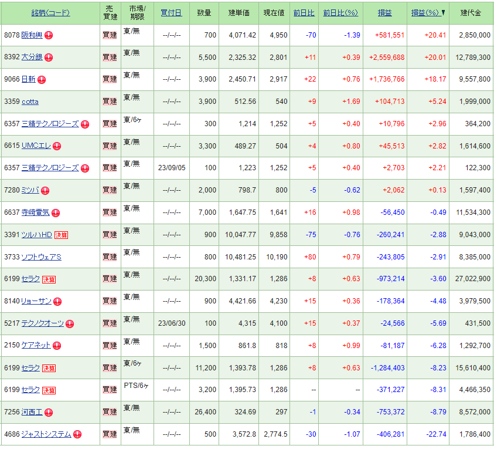This screenshot has height=449, width=494.
Task: Sort by the 損益 column header
Action: click(x=384, y=13)
